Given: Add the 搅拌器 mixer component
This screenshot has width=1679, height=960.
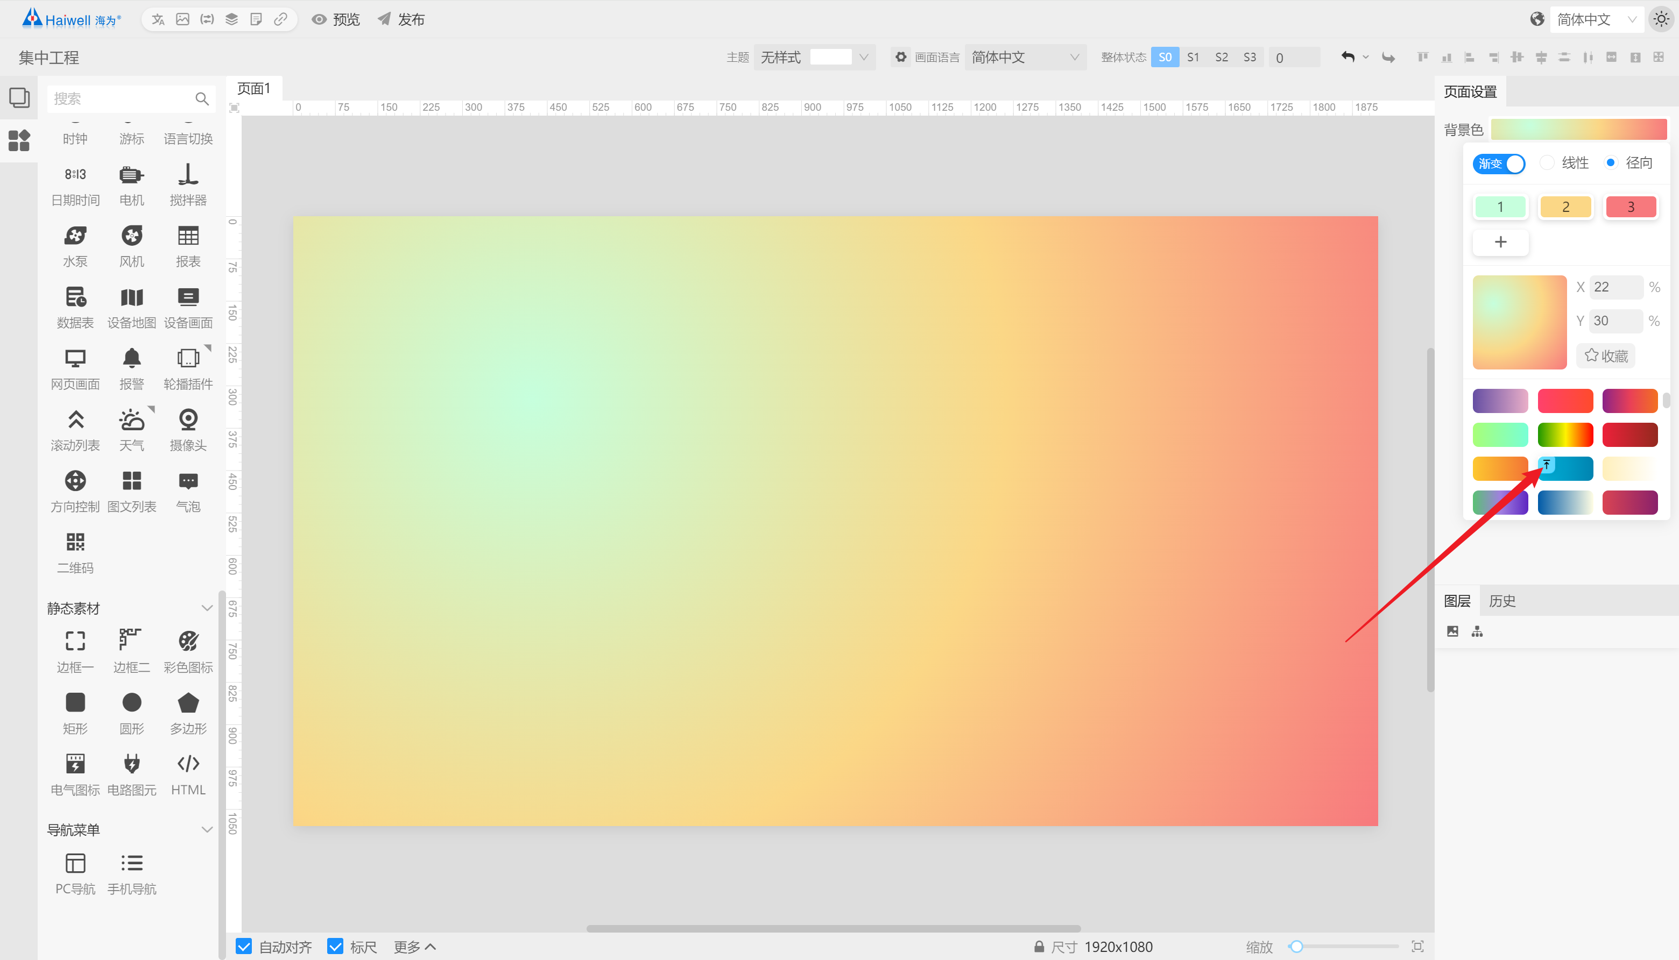Looking at the screenshot, I should pyautogui.click(x=188, y=185).
